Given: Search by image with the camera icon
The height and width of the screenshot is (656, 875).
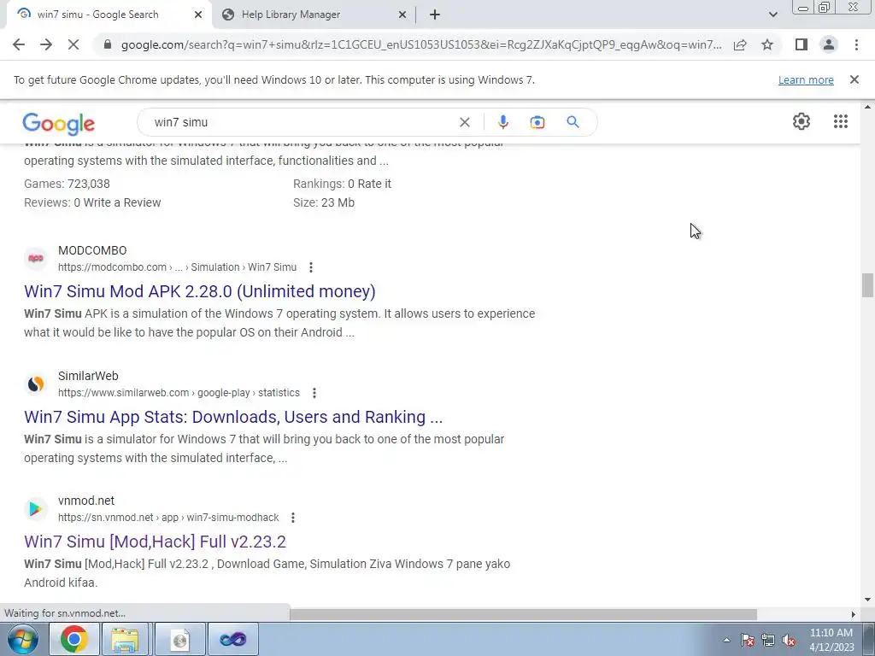Looking at the screenshot, I should click(537, 122).
